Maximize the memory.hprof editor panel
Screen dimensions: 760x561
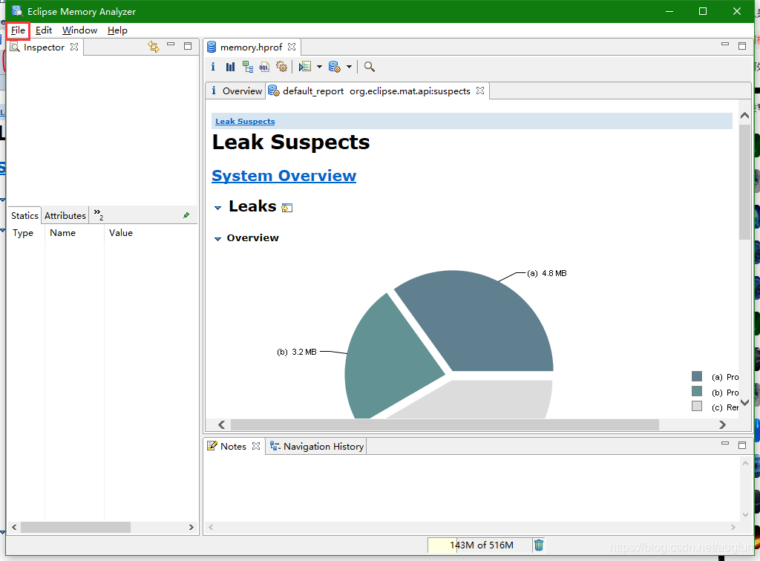(x=742, y=46)
